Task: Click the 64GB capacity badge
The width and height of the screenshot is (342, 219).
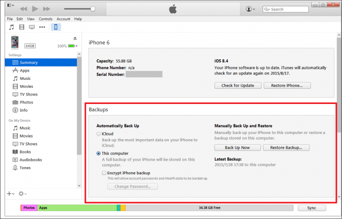Action: point(30,46)
